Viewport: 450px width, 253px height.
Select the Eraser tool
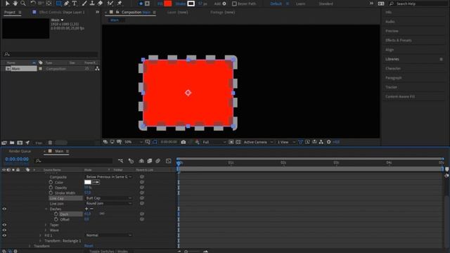[100, 4]
